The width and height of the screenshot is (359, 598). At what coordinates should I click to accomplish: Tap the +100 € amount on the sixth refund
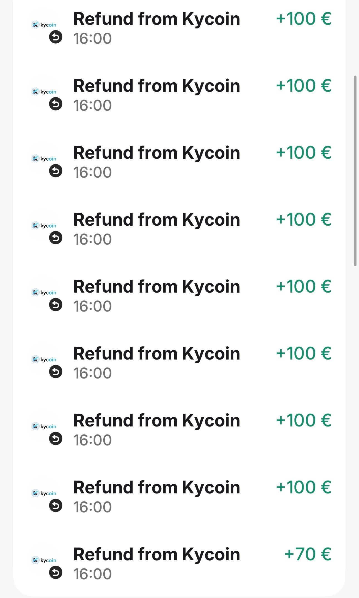click(303, 353)
